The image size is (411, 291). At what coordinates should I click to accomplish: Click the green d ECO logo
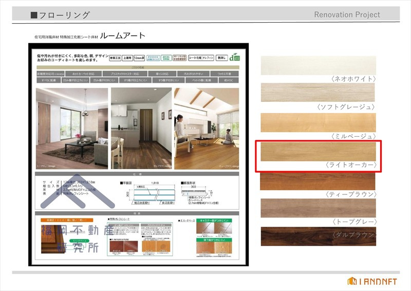pyautogui.click(x=234, y=57)
